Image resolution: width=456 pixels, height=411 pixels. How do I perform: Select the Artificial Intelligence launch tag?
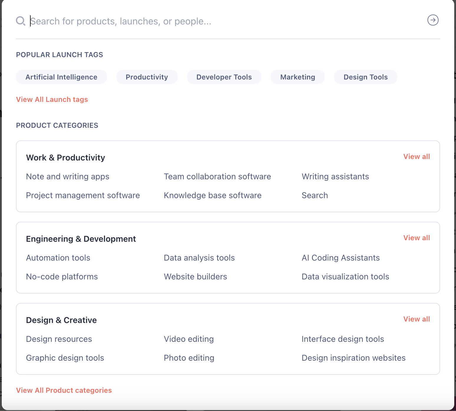(61, 77)
